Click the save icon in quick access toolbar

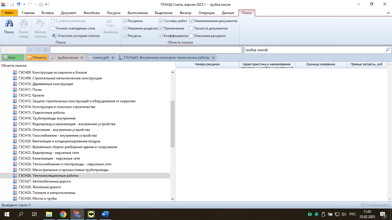(12, 4)
